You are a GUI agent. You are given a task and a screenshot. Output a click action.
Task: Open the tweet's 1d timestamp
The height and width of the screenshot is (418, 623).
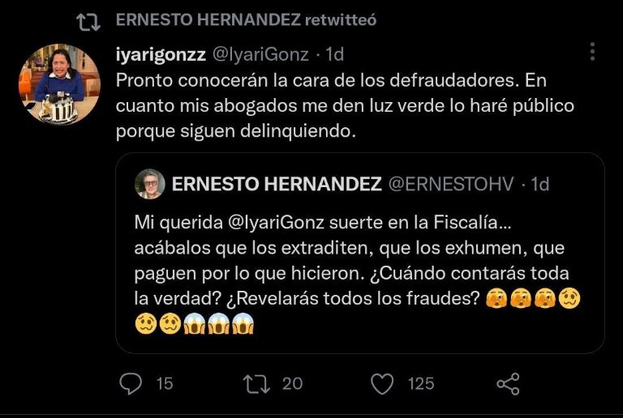point(334,54)
